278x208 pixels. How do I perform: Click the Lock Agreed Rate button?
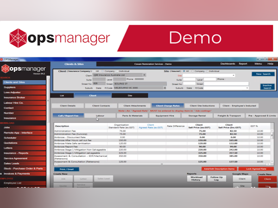click(x=256, y=169)
